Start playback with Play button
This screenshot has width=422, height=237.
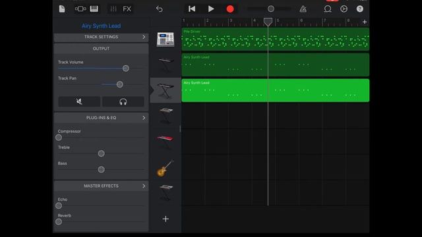tap(211, 9)
